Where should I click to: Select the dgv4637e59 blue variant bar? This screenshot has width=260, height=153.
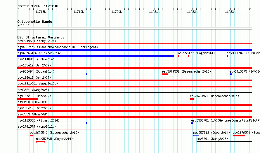tap(134, 50)
